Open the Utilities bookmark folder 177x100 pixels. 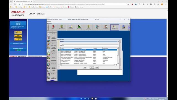tap(42, 7)
